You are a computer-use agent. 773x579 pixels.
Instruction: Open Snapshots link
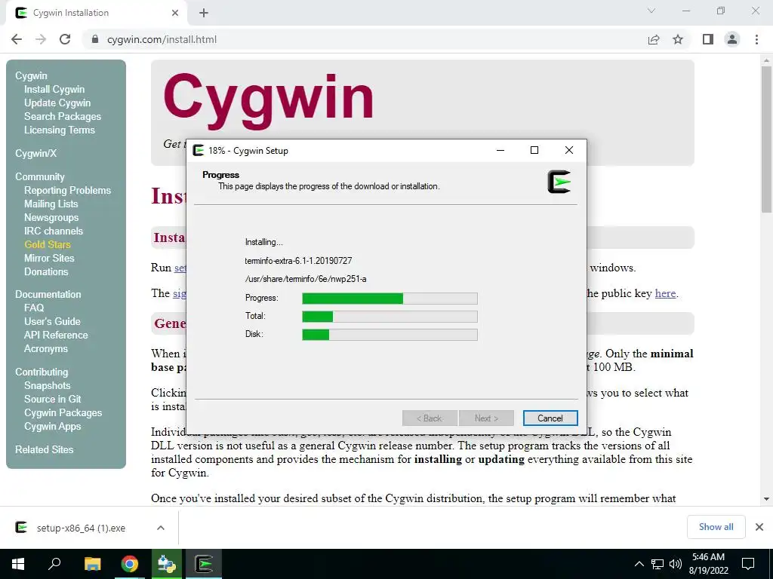tap(48, 385)
